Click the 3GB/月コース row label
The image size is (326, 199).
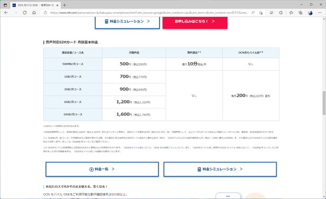click(73, 89)
